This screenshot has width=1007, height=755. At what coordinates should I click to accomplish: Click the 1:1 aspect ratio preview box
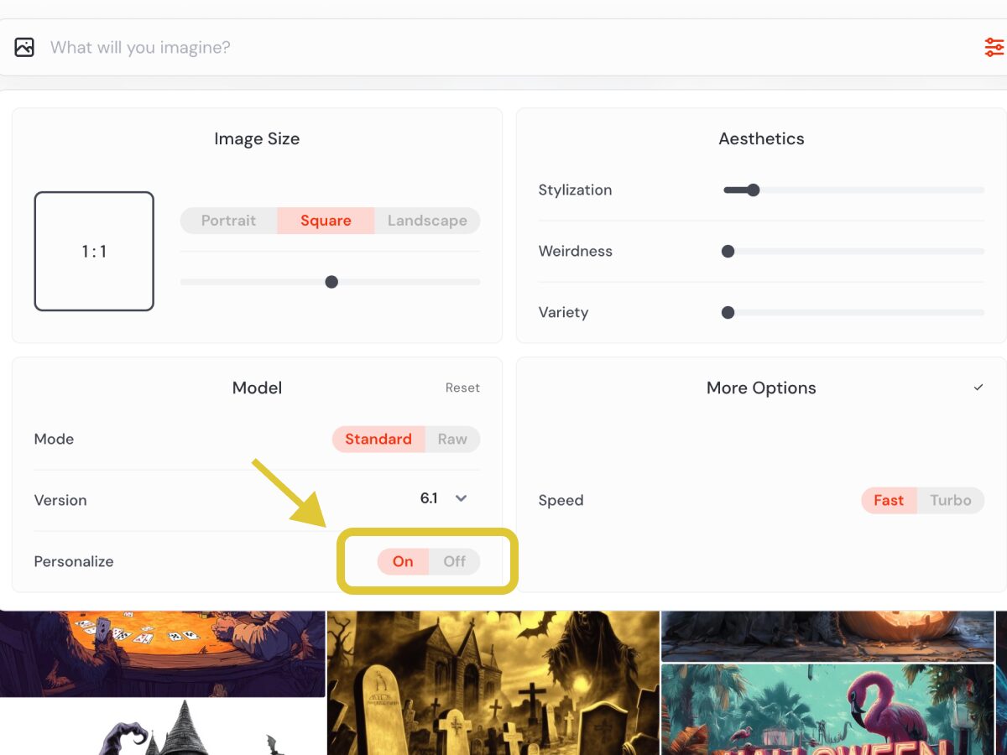coord(94,252)
